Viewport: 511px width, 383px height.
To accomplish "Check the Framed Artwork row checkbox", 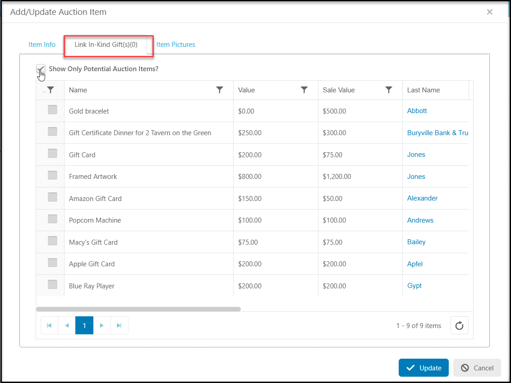I will pyautogui.click(x=52, y=175).
